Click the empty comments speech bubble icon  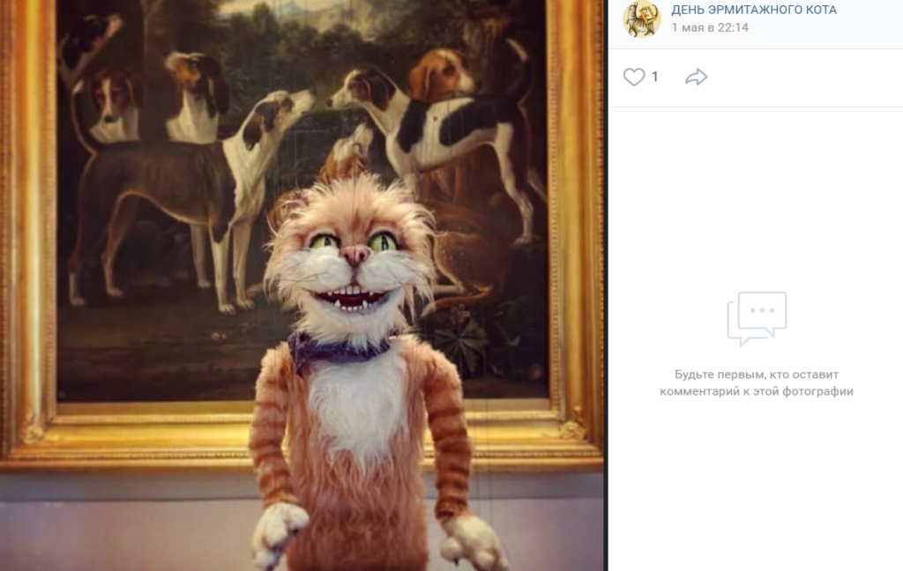click(757, 319)
